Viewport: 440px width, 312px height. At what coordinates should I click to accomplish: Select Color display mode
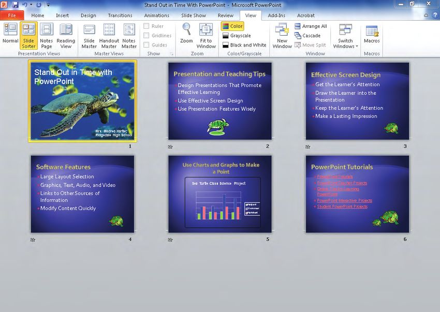tap(232, 26)
